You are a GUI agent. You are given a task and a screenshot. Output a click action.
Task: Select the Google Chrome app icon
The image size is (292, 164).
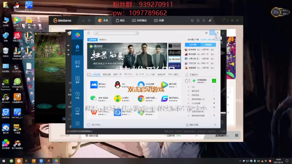click(141, 98)
